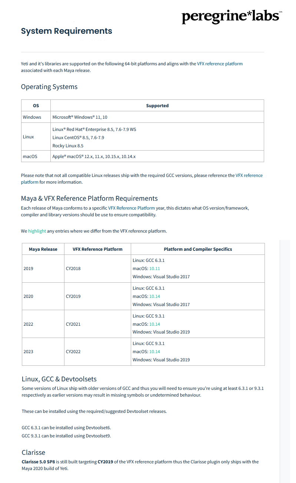Click 'Linux: GCC 9.3.1' in 2023 row
The width and height of the screenshot is (296, 483).
click(149, 344)
